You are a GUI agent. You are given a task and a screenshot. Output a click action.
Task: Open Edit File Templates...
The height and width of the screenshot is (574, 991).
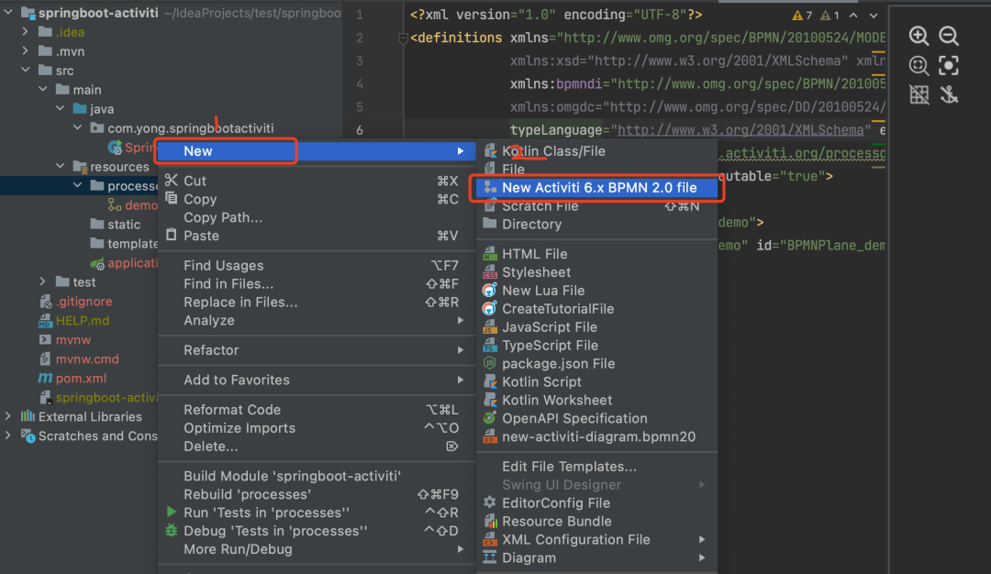click(x=596, y=467)
